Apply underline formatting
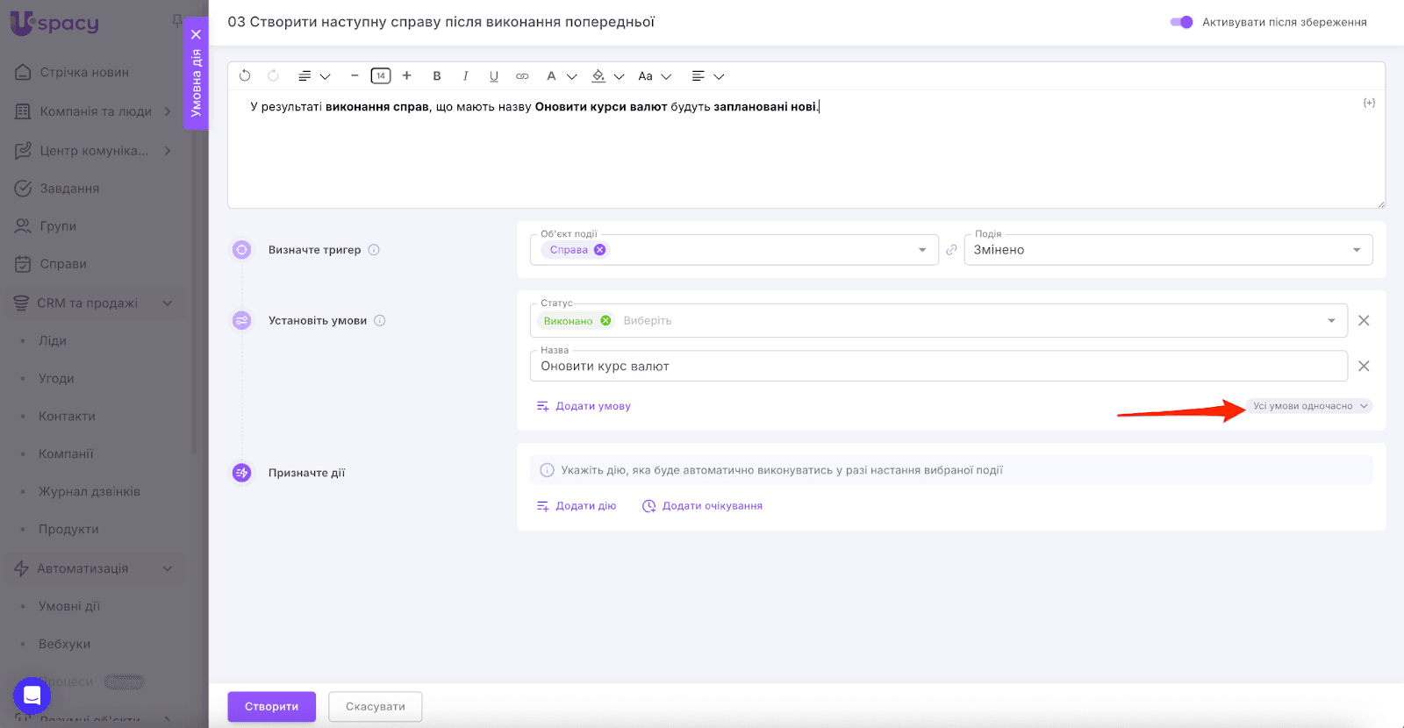 [494, 76]
